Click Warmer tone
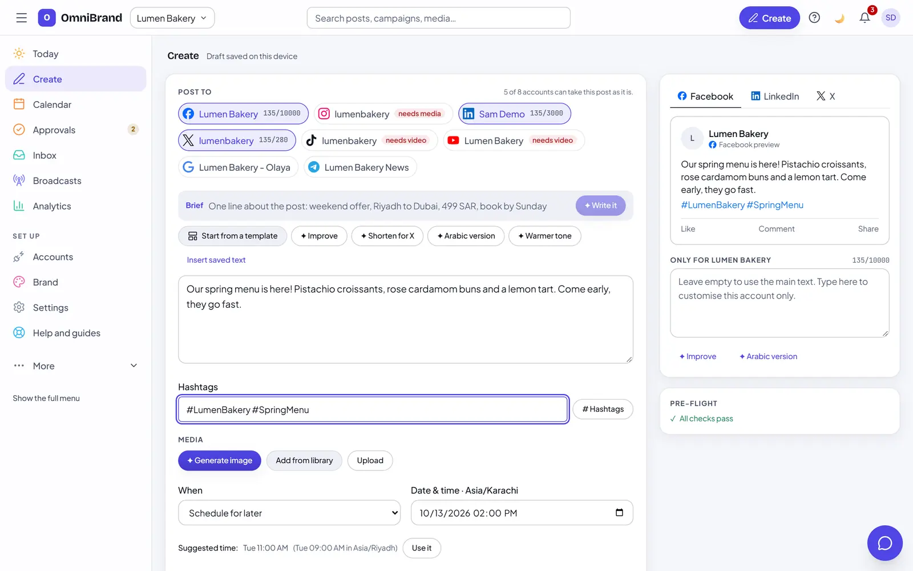 [544, 236]
